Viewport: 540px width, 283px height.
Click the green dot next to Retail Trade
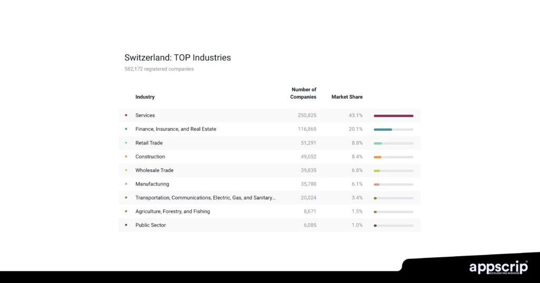(x=126, y=143)
